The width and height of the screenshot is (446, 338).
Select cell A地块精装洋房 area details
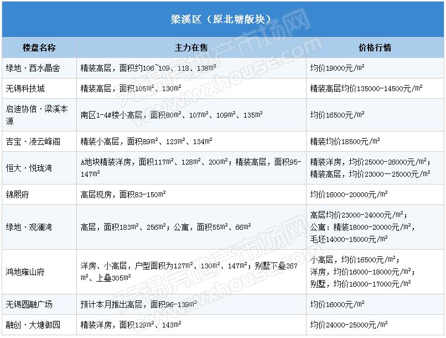(191, 168)
